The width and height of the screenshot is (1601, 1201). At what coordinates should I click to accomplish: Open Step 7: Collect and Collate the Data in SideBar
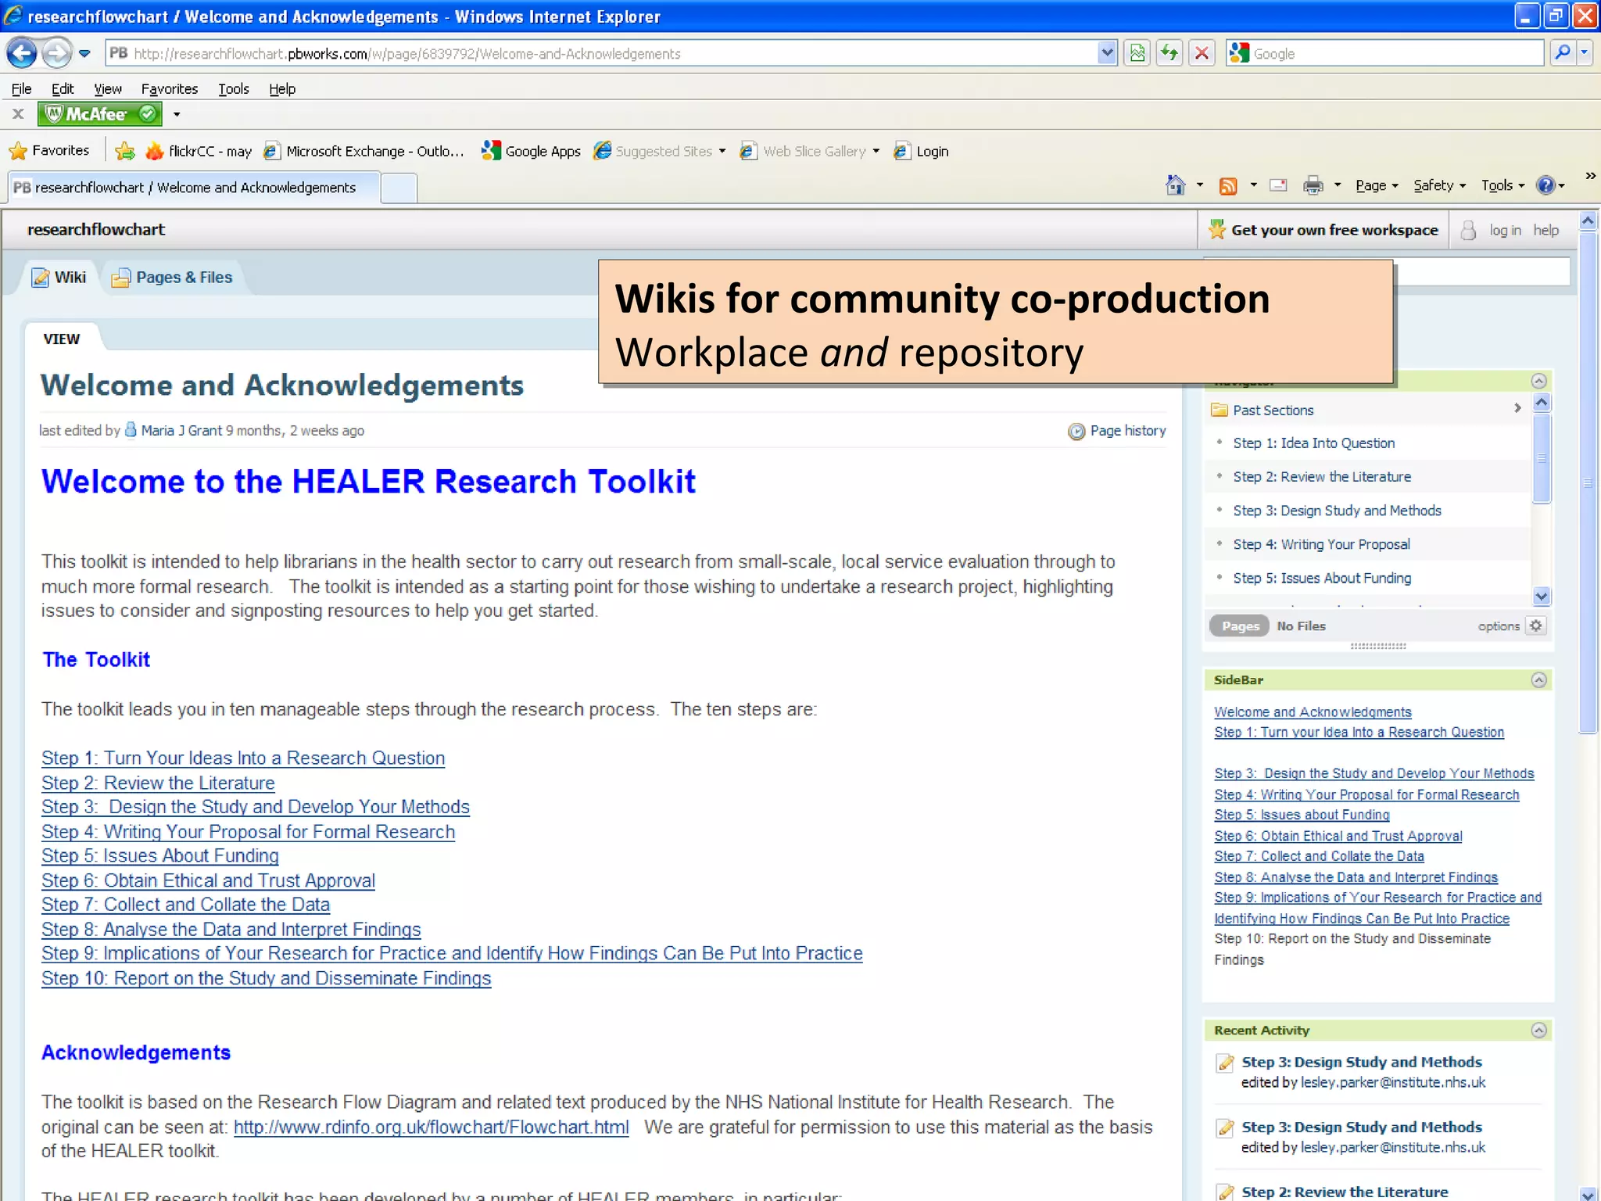(1319, 856)
